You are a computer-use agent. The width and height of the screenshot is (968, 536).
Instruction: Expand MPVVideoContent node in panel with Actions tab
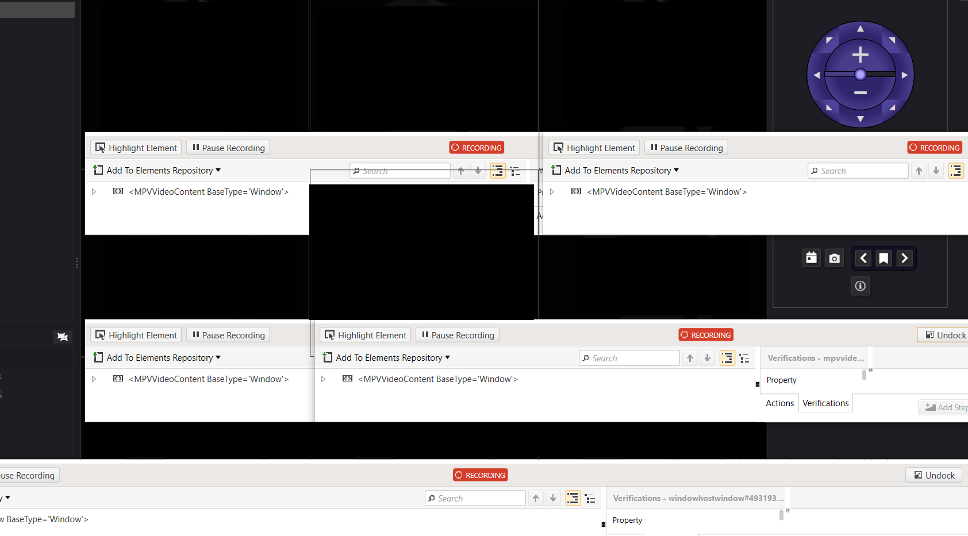click(324, 379)
